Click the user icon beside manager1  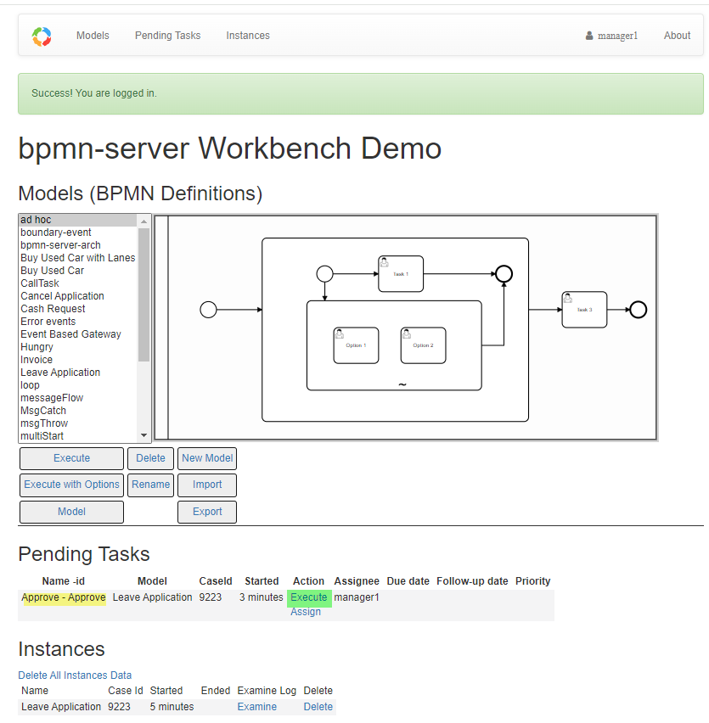click(588, 36)
